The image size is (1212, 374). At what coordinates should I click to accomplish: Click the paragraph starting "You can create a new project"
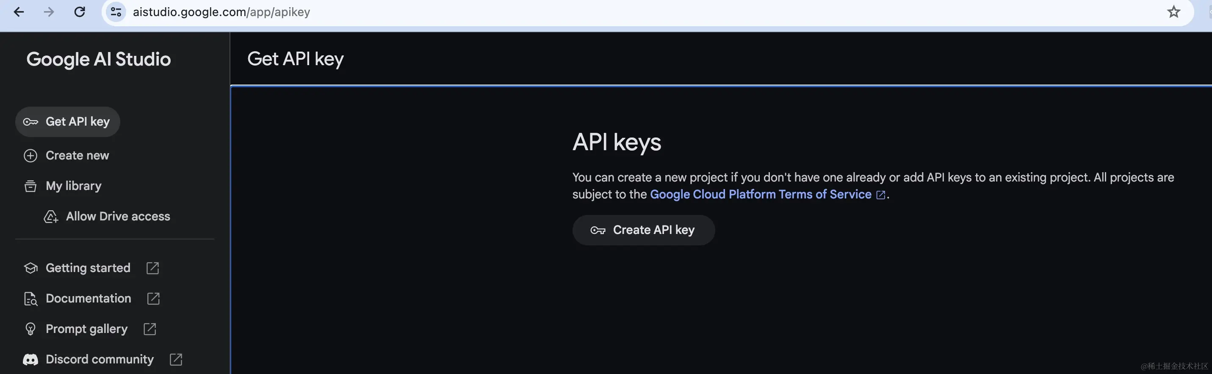click(873, 186)
